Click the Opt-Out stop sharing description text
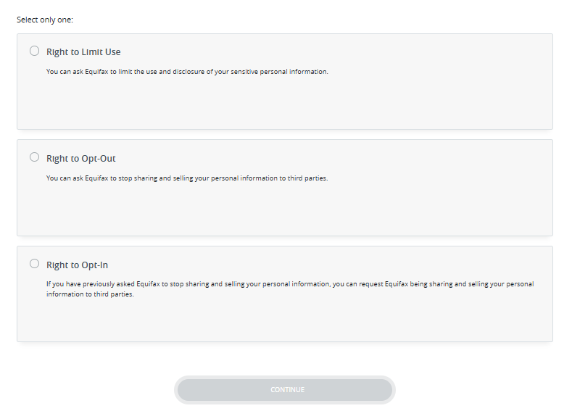 (187, 178)
